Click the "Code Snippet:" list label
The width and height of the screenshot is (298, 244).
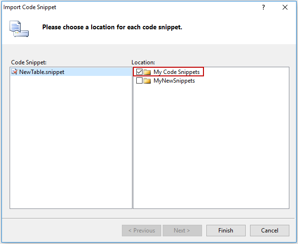29,62
